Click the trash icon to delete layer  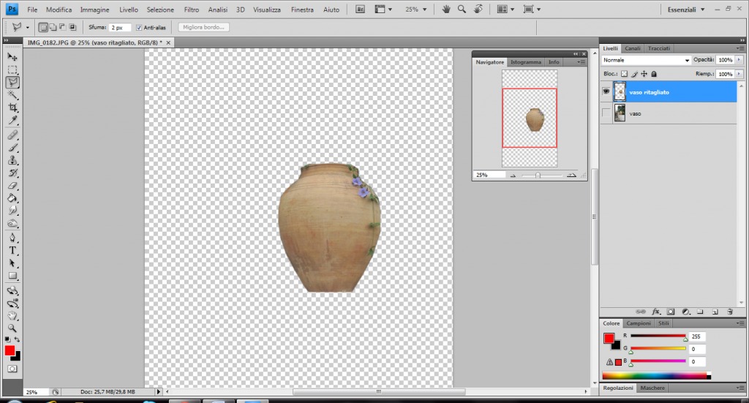tap(729, 312)
